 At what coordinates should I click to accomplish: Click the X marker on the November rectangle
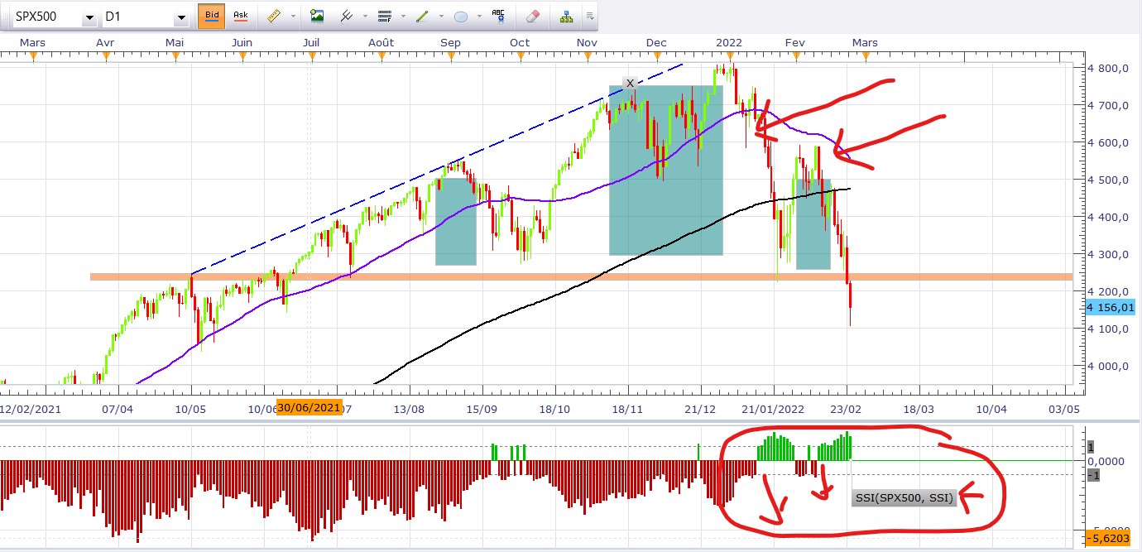(x=630, y=83)
